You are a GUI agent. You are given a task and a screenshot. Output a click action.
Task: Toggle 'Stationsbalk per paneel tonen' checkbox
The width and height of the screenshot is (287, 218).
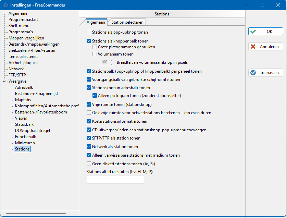[89, 71]
